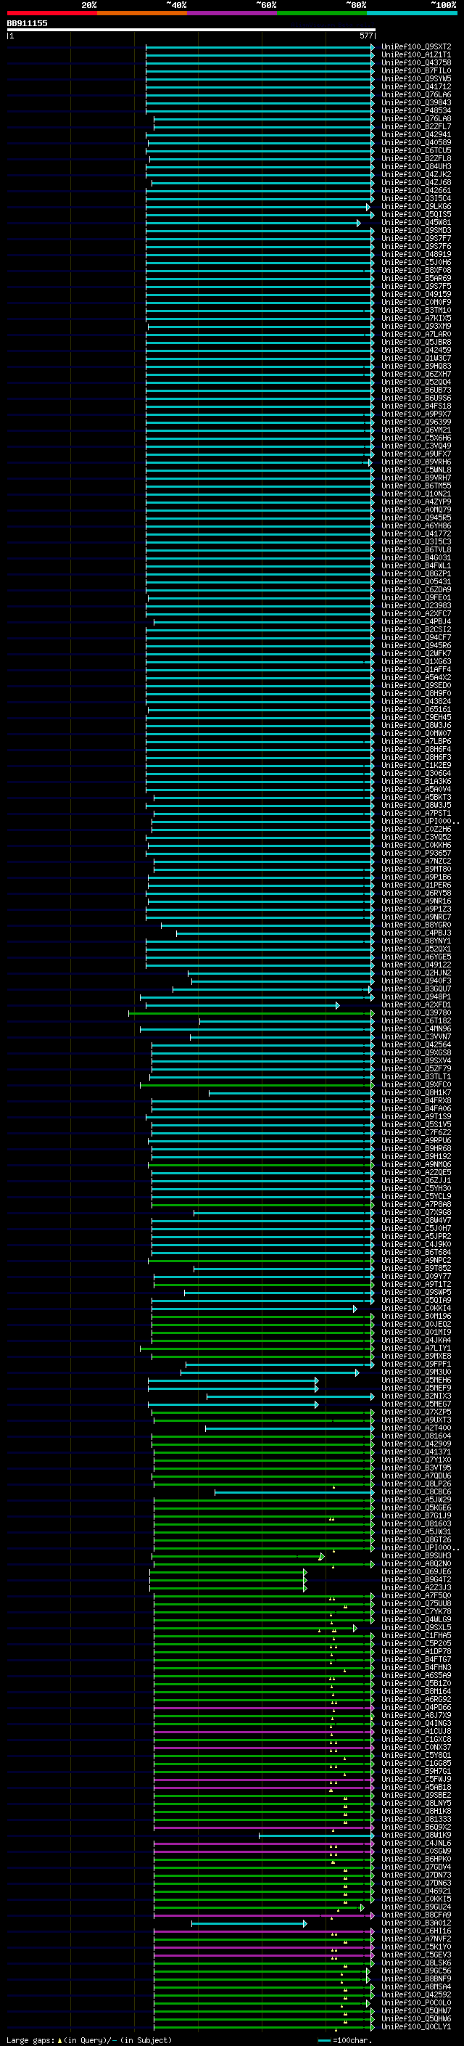Click the green ~80% identity legend segment
464x2046 pixels.
322,13
